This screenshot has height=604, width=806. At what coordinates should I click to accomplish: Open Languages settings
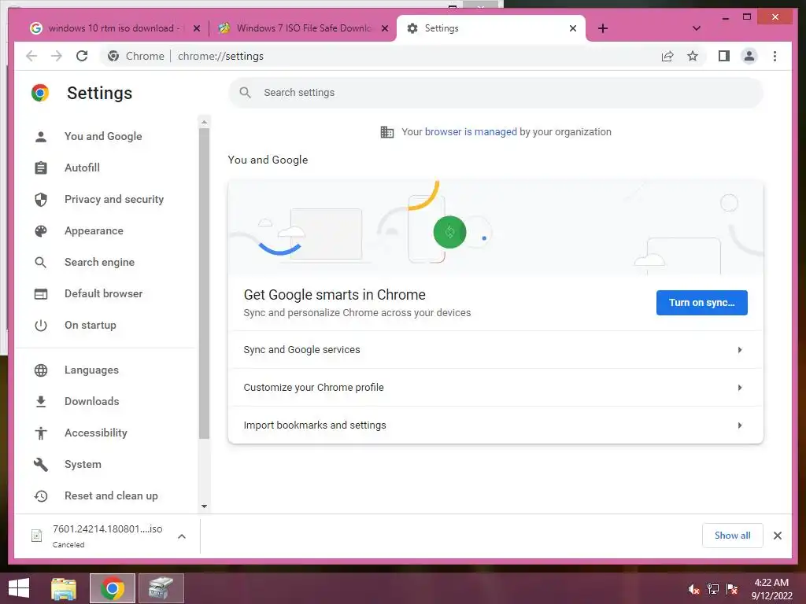click(x=91, y=370)
